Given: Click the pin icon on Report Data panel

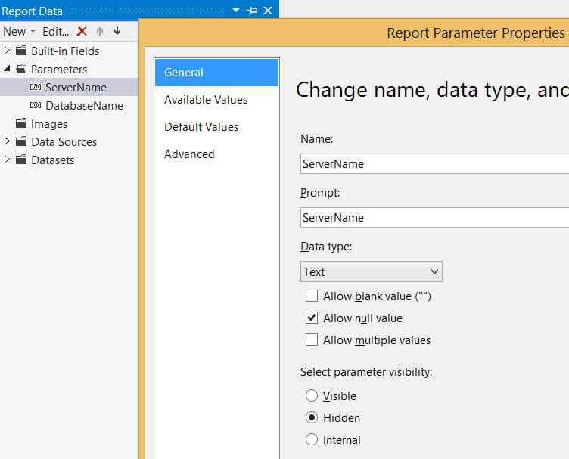Looking at the screenshot, I should [253, 11].
